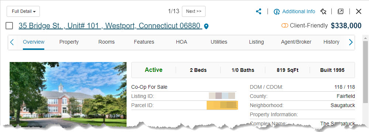Image resolution: width=369 pixels, height=132 pixels.
Task: Switch to the HOA tab
Action: tap(182, 42)
